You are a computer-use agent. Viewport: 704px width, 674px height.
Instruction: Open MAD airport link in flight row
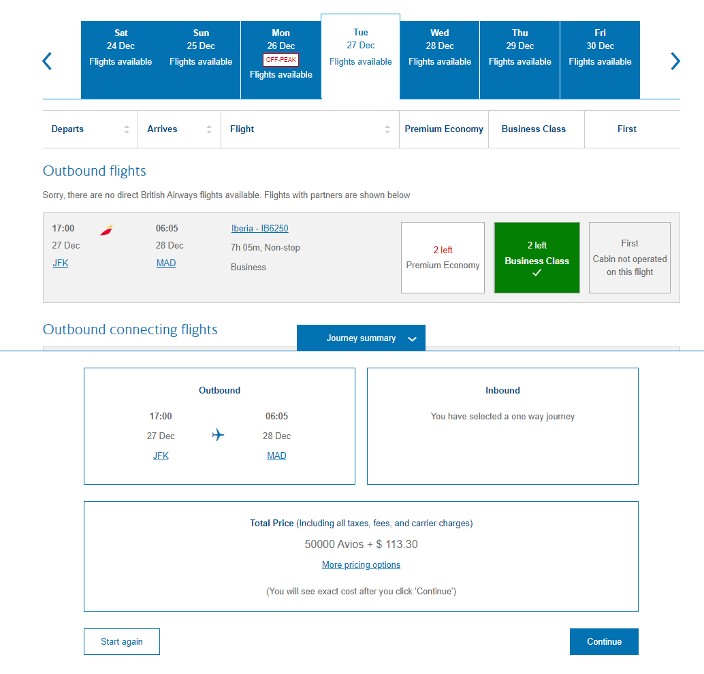coord(166,263)
